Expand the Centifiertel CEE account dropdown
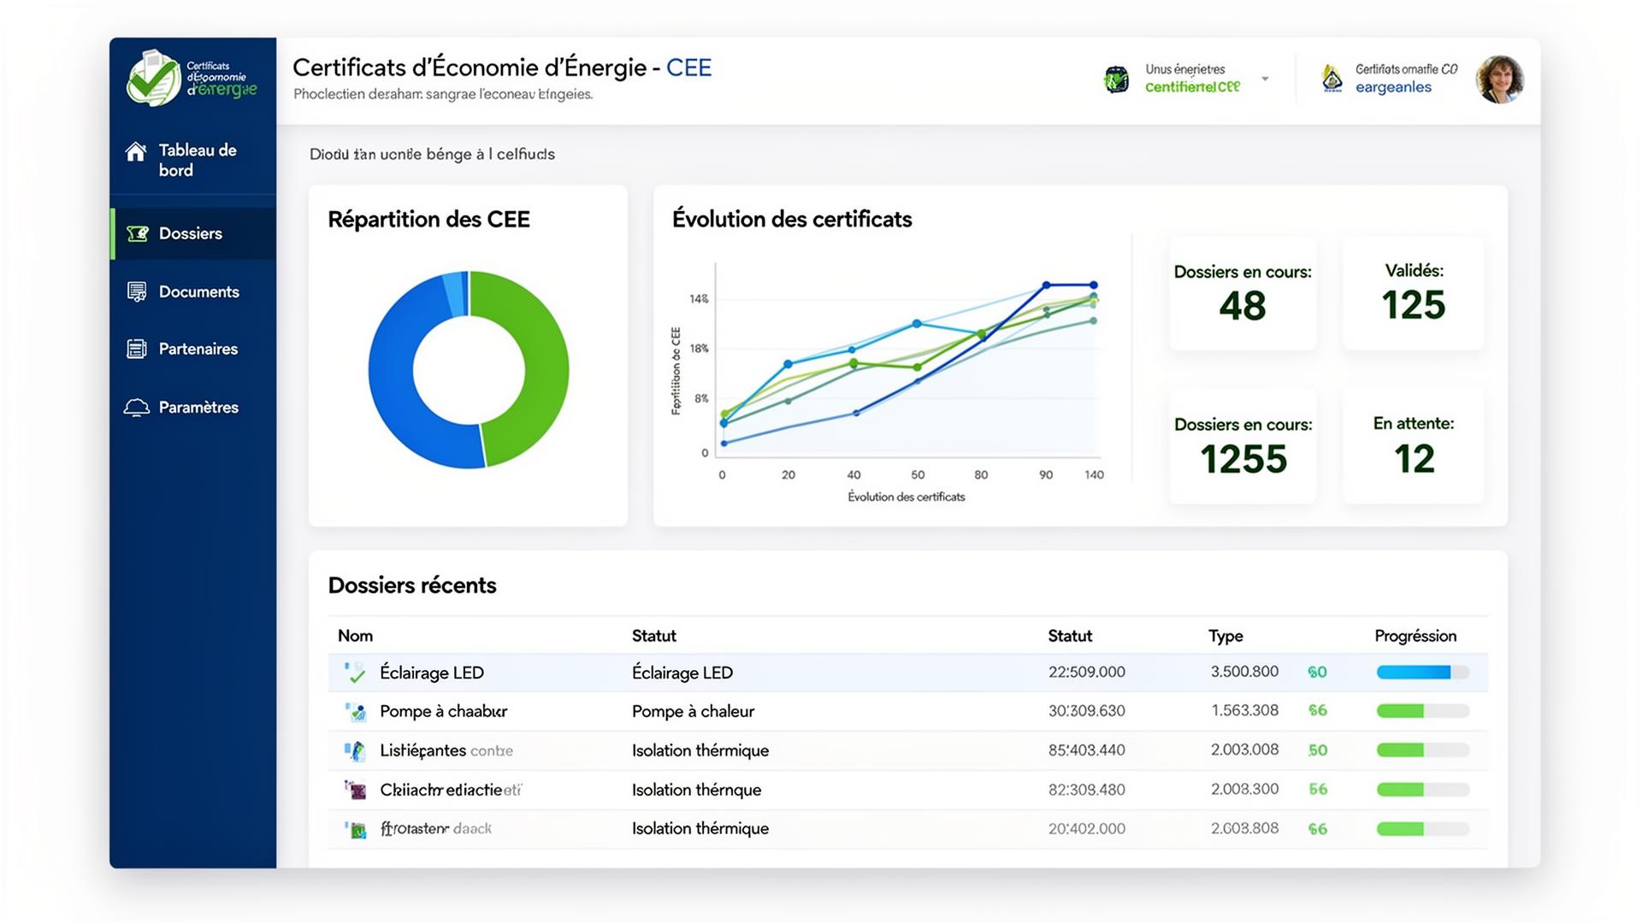 click(1265, 79)
